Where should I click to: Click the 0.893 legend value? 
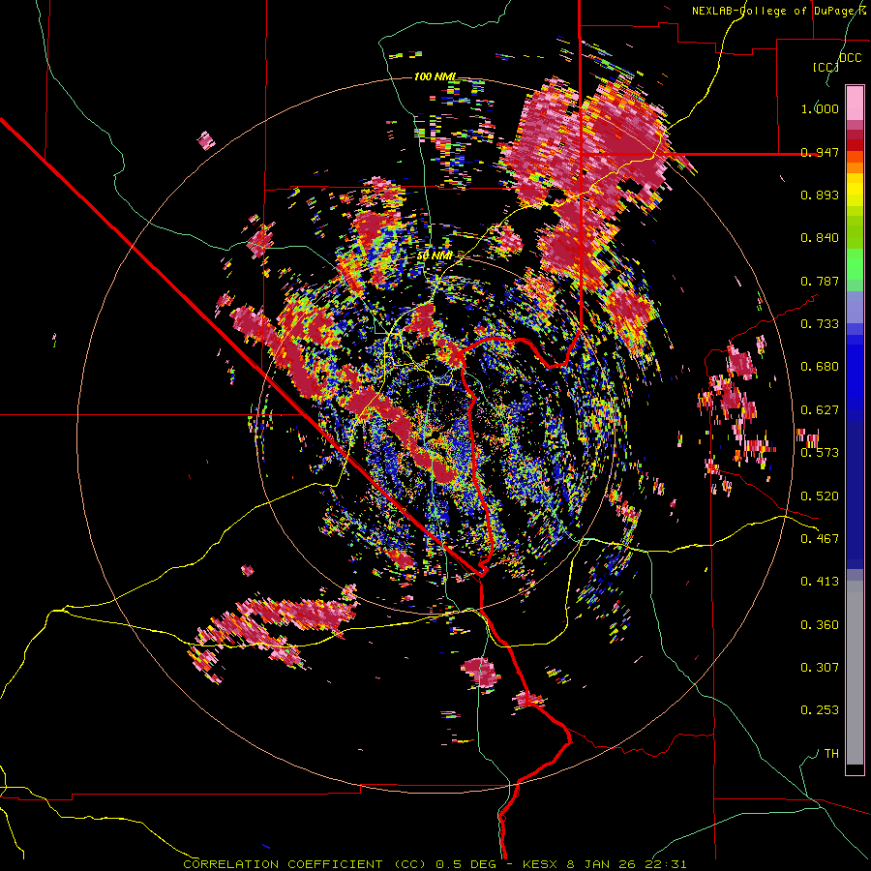(x=820, y=195)
